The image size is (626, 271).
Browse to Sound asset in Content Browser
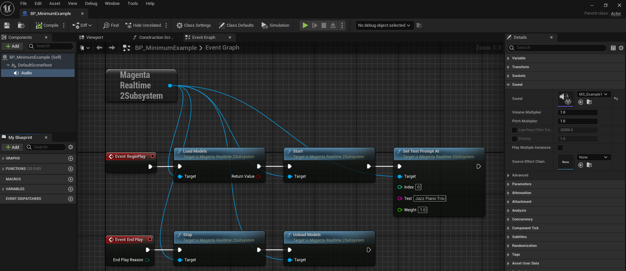coord(589,102)
